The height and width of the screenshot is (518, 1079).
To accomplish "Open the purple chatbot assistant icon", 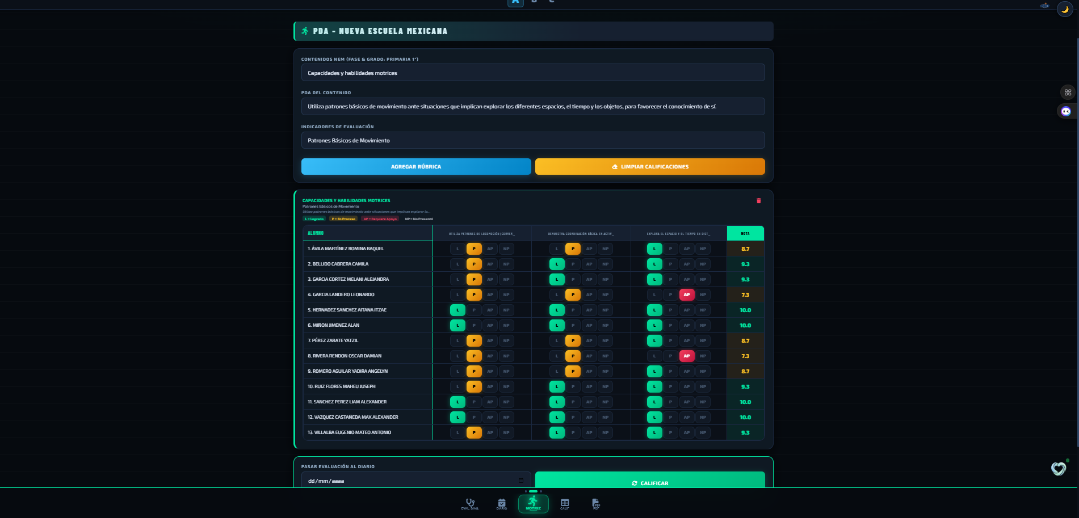I will point(1066,111).
